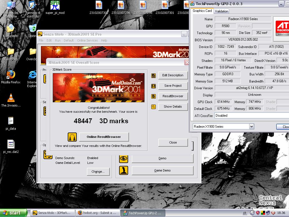Open The.Invasio... VLC media file
289x217 pixels.
coord(11,100)
